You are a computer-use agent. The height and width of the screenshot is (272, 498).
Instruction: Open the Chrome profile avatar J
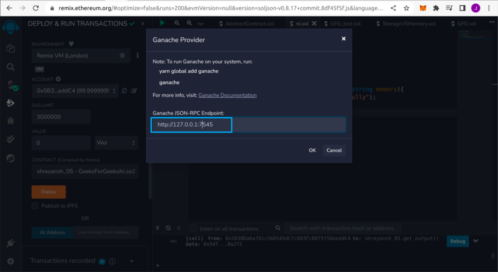[x=475, y=8]
